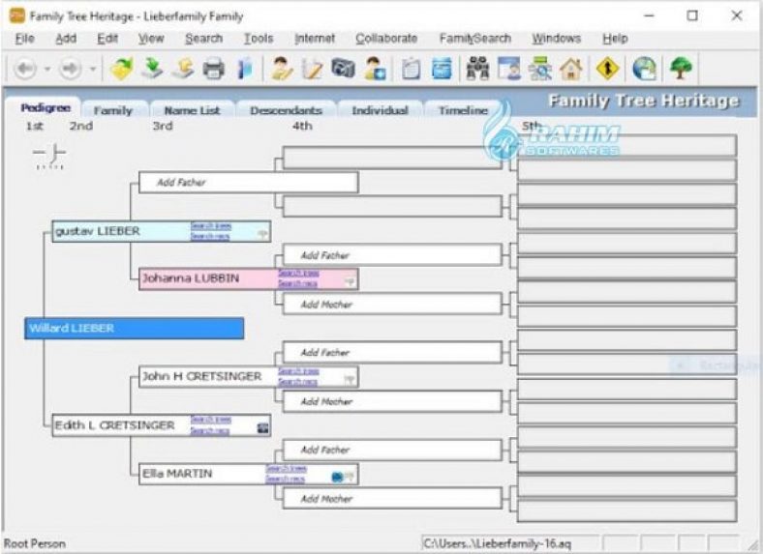Open the Windows menu

click(556, 39)
